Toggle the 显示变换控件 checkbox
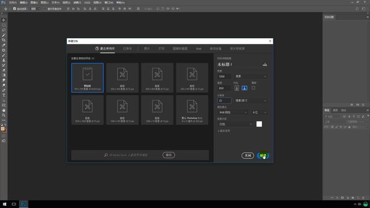The height and width of the screenshot is (208, 370). [x=45, y=9]
